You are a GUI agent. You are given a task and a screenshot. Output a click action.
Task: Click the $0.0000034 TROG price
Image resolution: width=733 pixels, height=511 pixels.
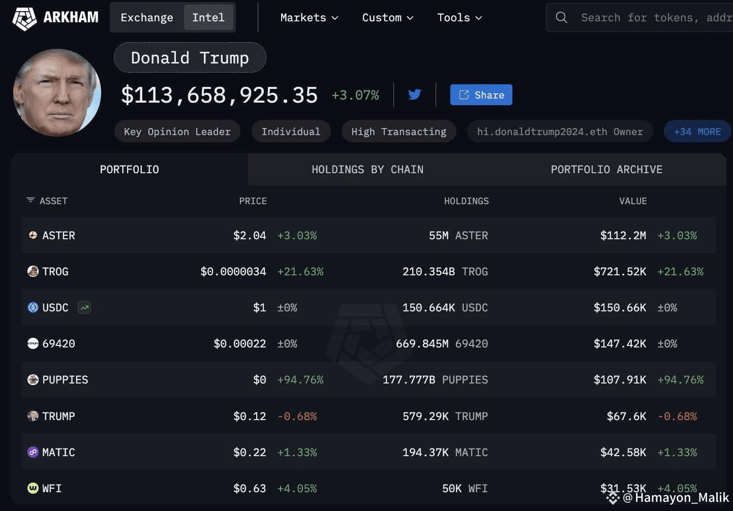pyautogui.click(x=233, y=271)
